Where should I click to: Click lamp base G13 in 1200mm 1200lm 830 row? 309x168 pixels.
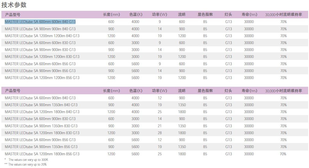[229, 57]
